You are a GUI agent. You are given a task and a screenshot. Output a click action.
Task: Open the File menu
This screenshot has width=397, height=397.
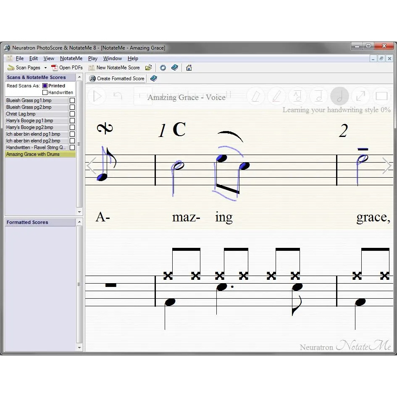(20, 58)
